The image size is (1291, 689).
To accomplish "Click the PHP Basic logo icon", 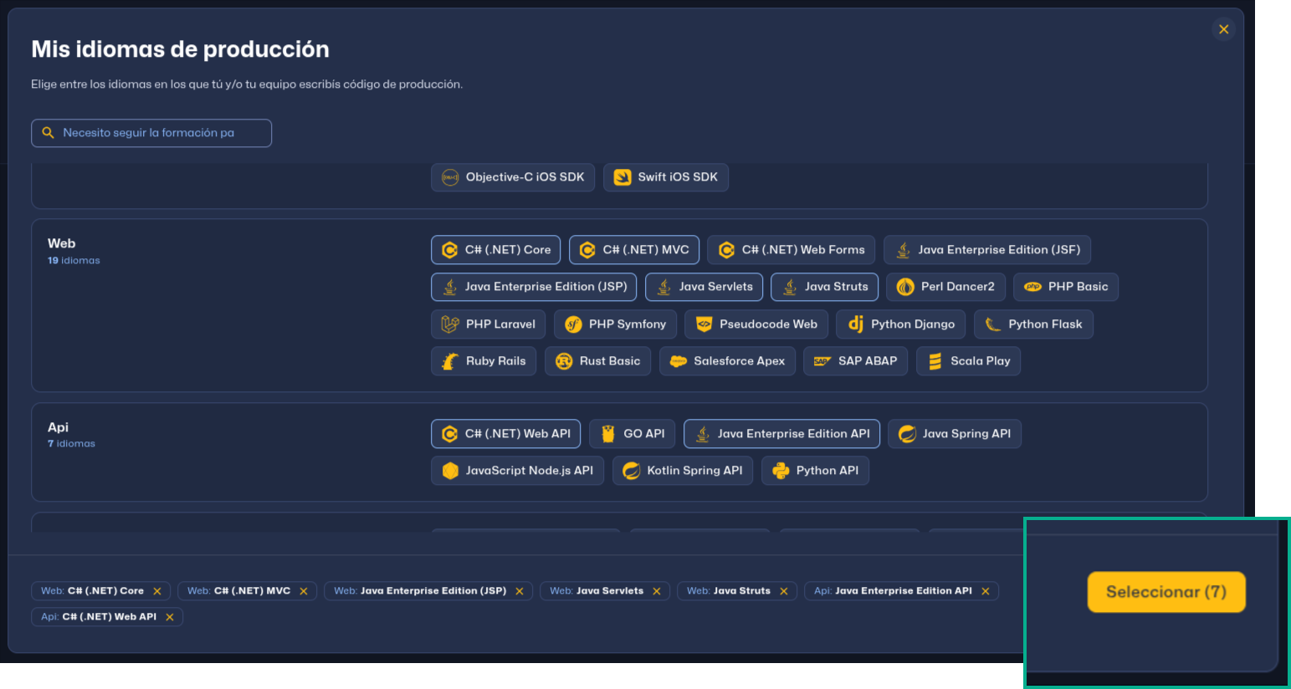I will (1032, 287).
